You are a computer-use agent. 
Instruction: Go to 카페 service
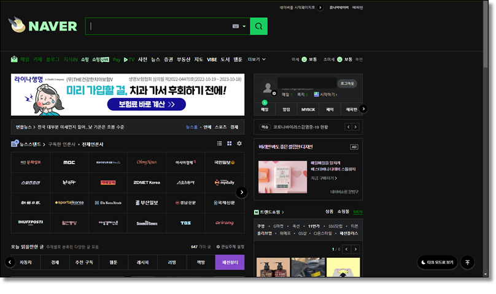37,59
